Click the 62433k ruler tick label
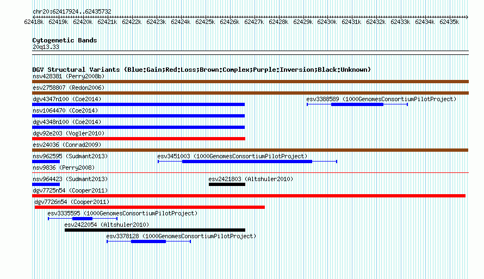Viewport: 484px width, 279px height. pyautogui.click(x=400, y=22)
